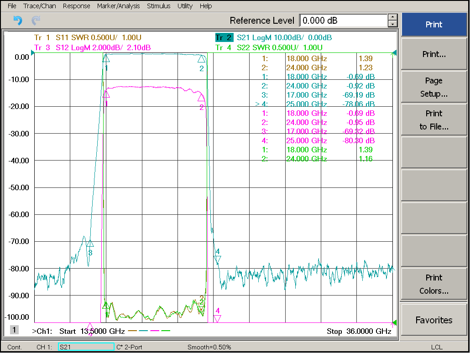Click the teal -78.06 dB active marker readout
Image resolution: width=470 pixels, height=353 pixels.
tap(358, 104)
